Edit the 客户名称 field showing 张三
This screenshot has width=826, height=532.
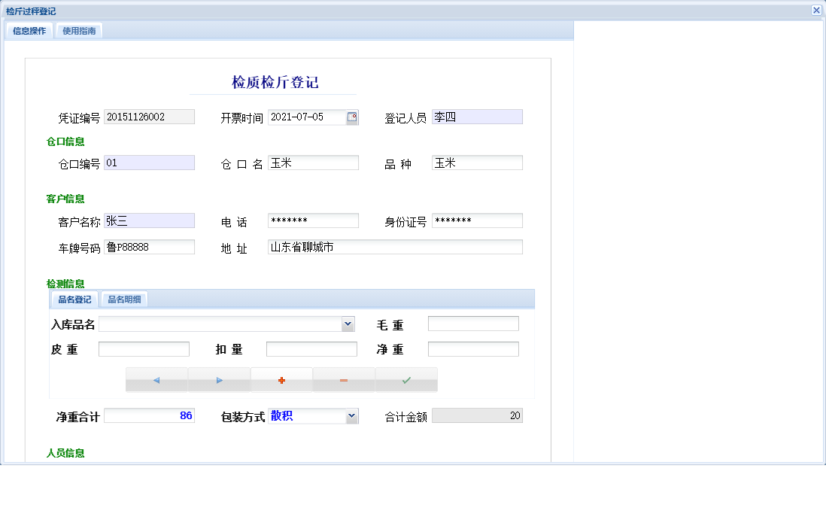click(148, 220)
